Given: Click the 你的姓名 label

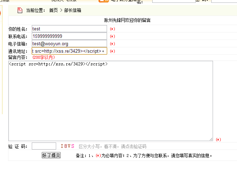Looking at the screenshot, I should point(18,29).
